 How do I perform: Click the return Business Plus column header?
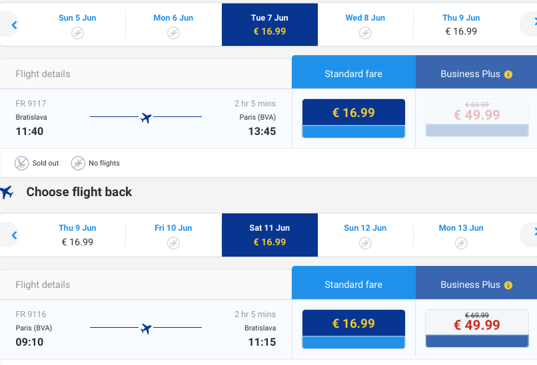476,283
